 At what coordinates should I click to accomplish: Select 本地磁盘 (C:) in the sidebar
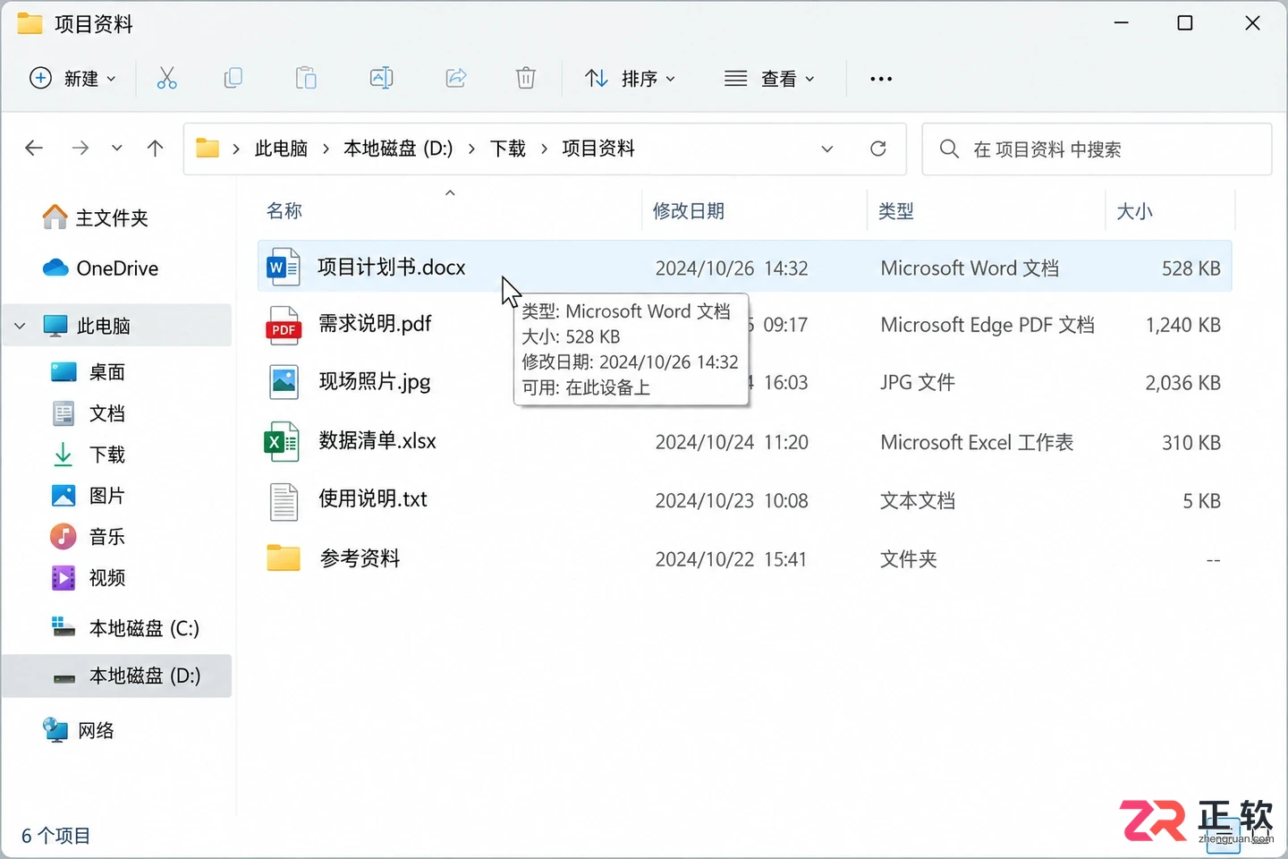click(125, 628)
